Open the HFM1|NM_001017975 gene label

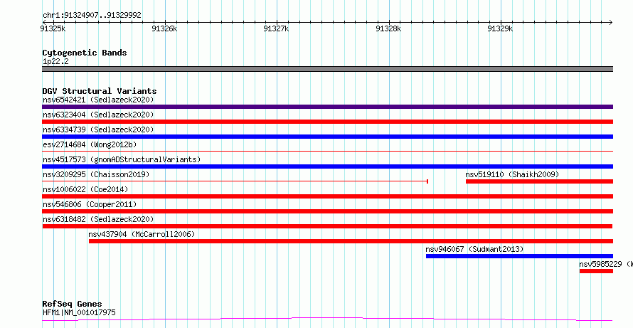79,312
